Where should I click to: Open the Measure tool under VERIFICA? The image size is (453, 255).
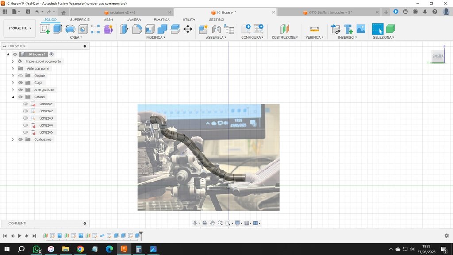click(314, 29)
